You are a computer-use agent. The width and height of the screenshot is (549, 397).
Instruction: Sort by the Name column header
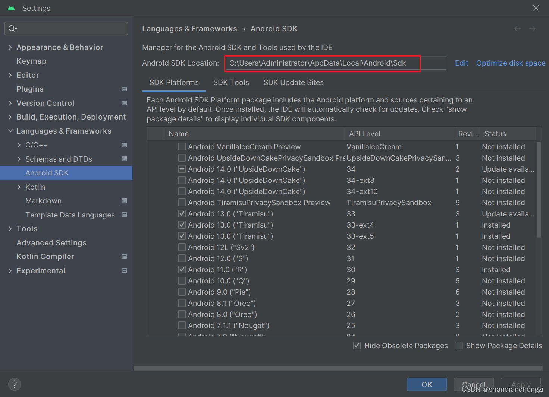254,134
